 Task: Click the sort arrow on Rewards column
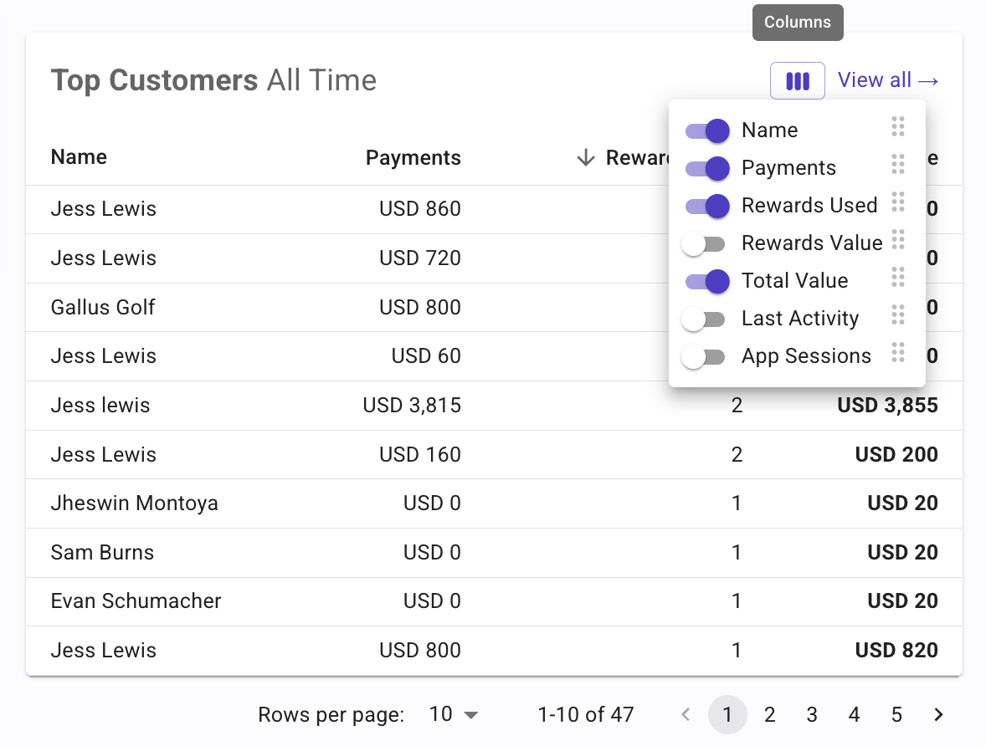pos(586,158)
